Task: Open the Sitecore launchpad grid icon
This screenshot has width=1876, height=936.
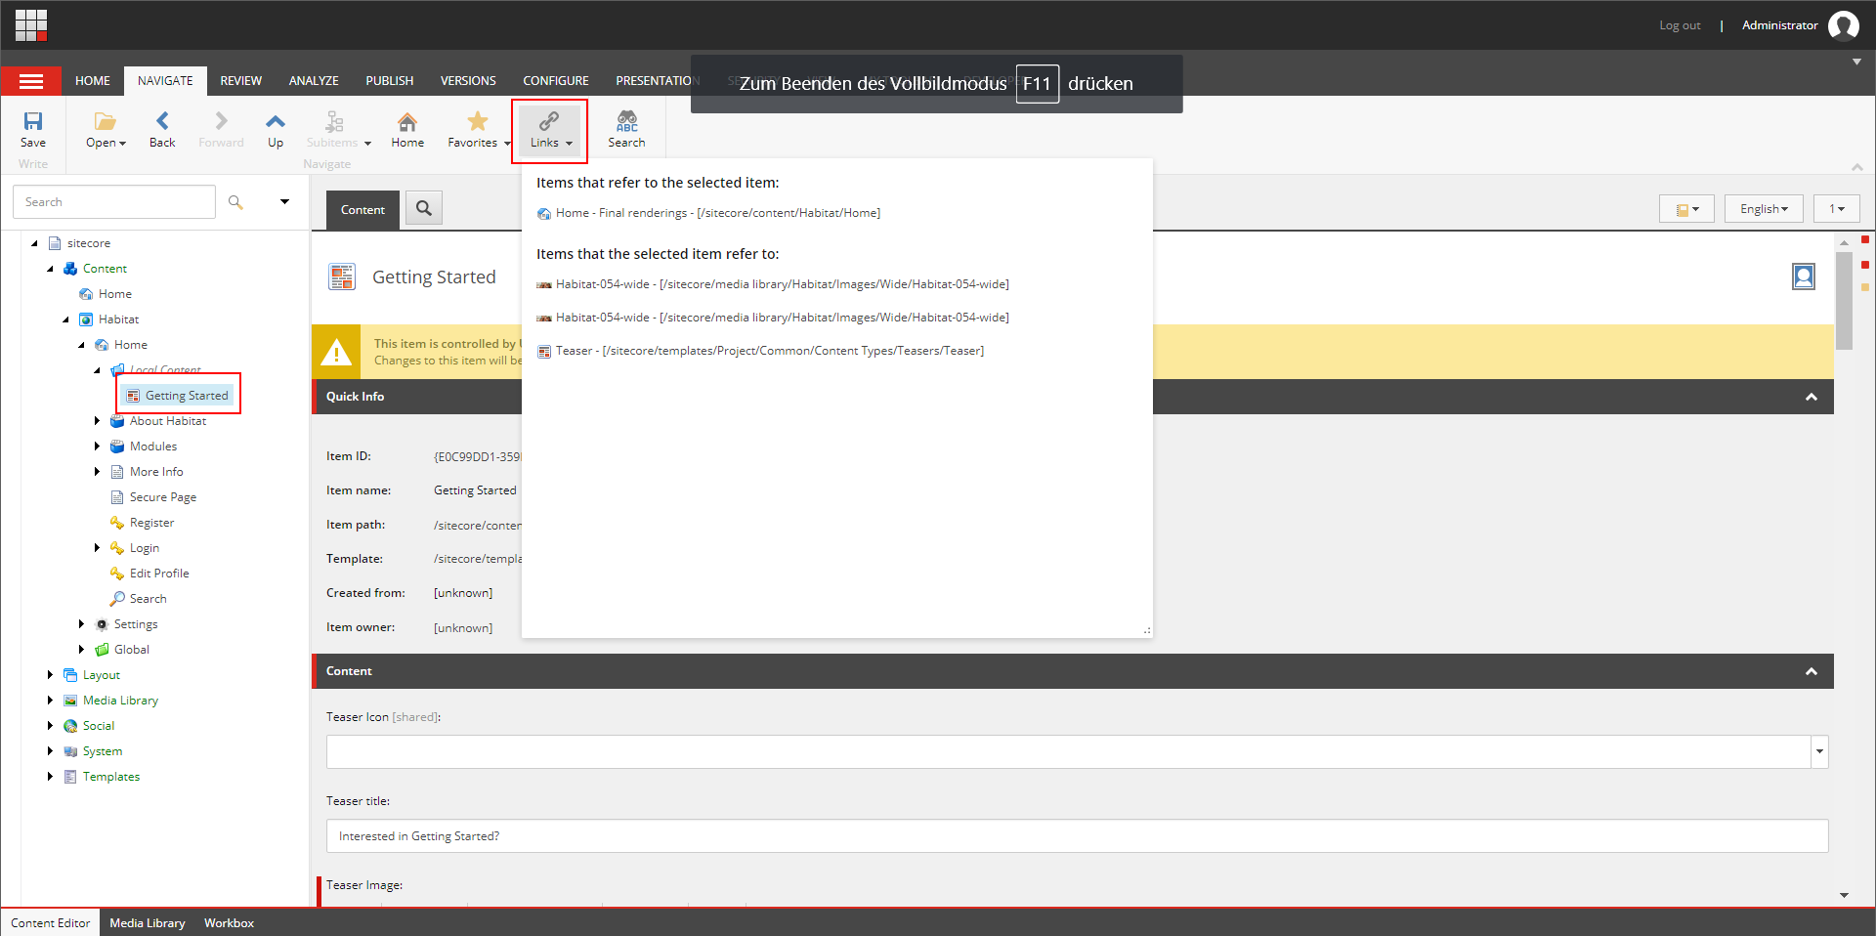Action: 31,25
